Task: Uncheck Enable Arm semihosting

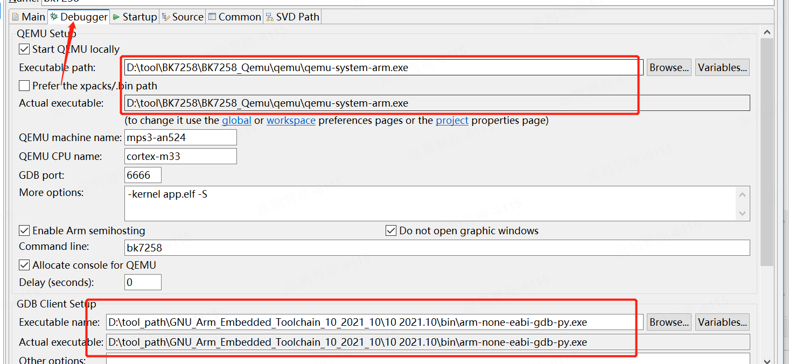Action: click(24, 231)
